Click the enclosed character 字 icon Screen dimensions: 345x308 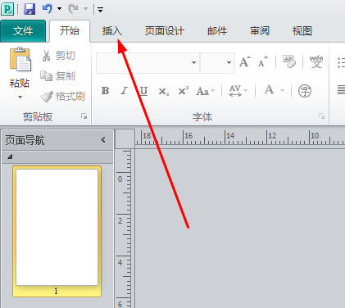(305, 91)
